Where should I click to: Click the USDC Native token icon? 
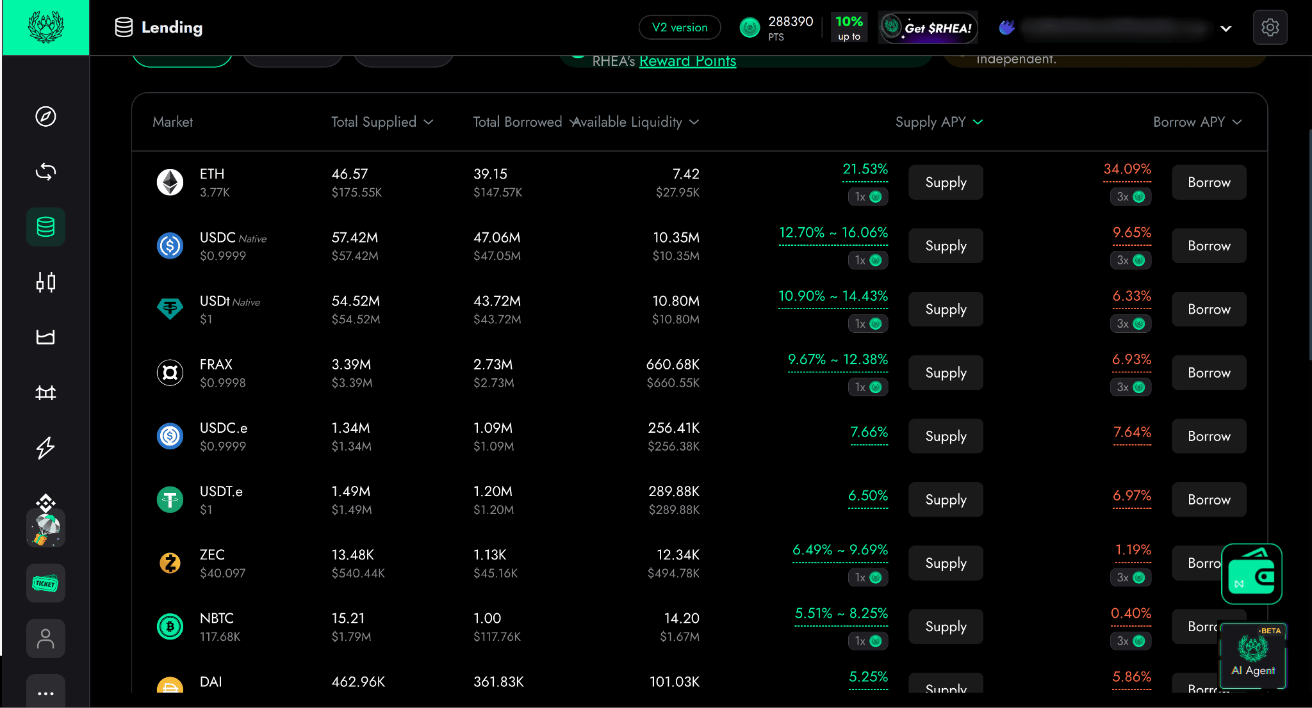pos(170,246)
